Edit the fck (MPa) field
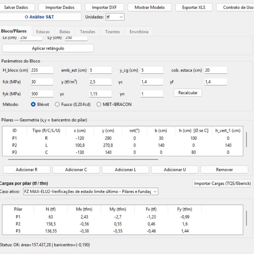The image size is (254, 254). (x=42, y=82)
